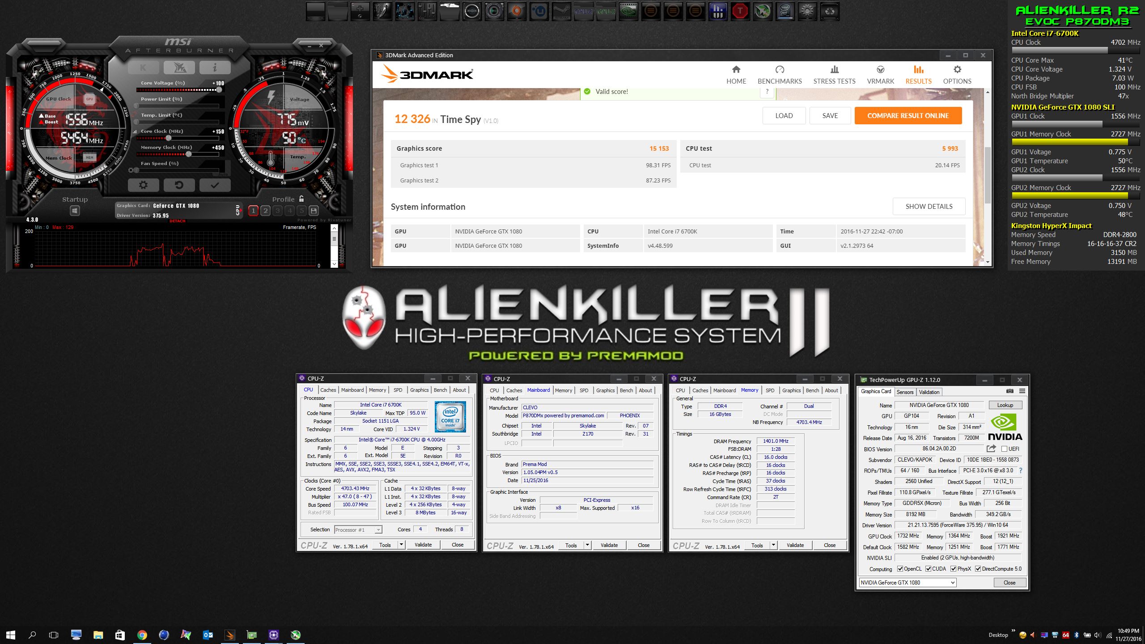Click Detach in Afterburner monitoring graph

178,221
